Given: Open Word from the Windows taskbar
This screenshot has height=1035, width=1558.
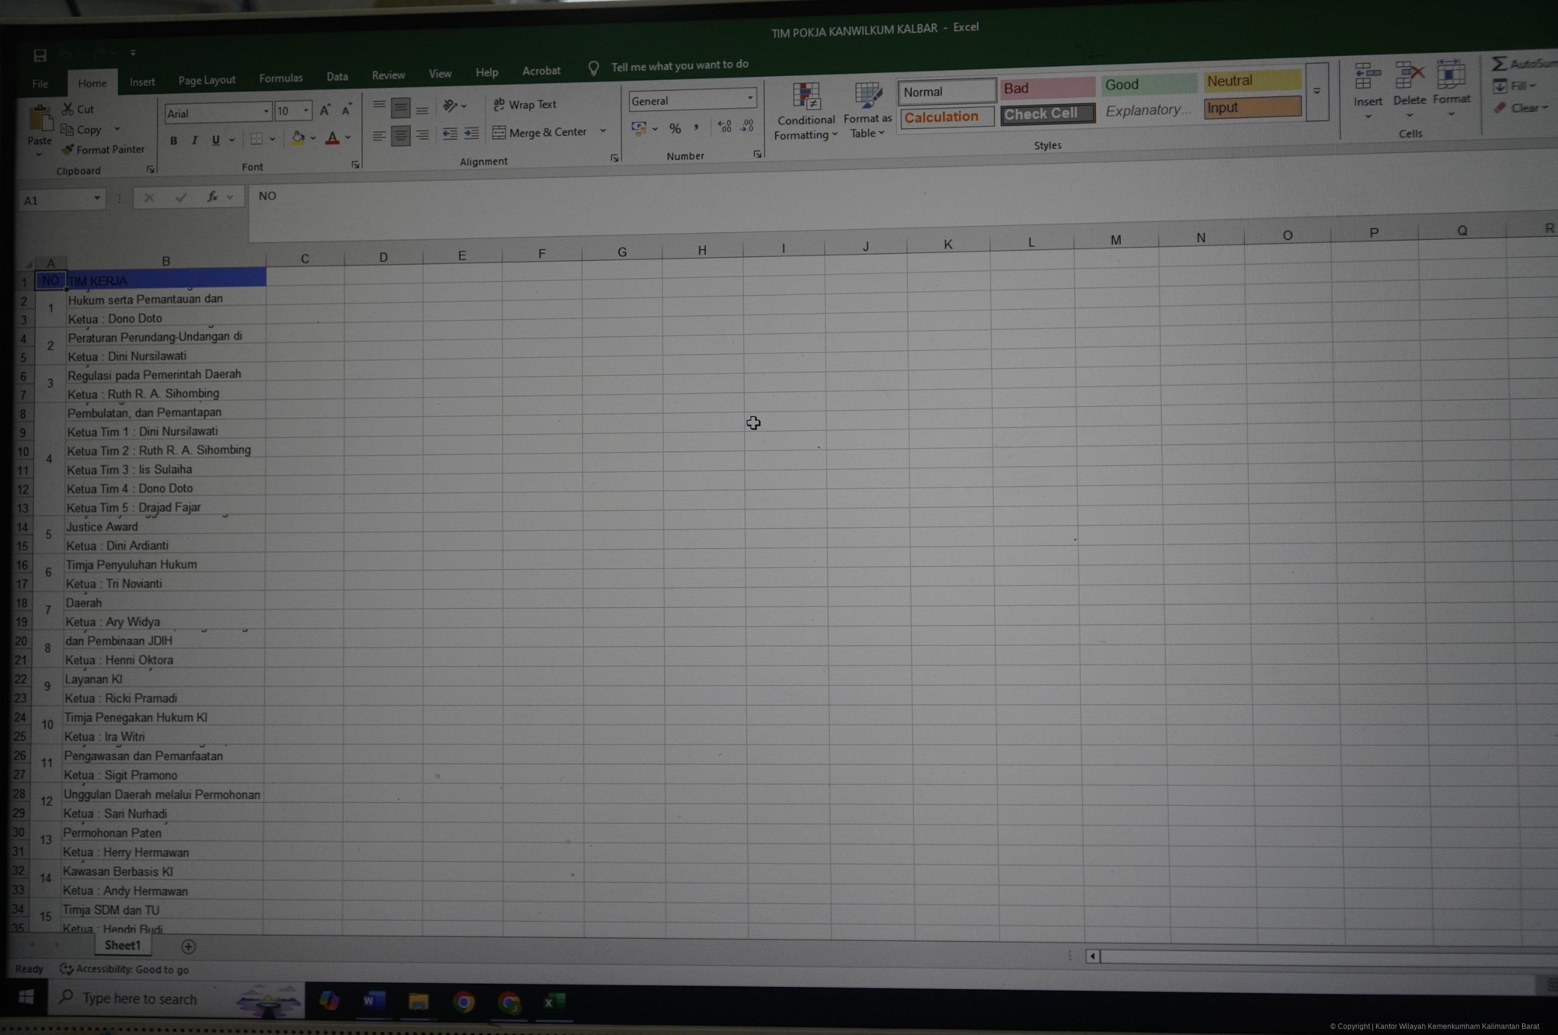Looking at the screenshot, I should 373,1002.
